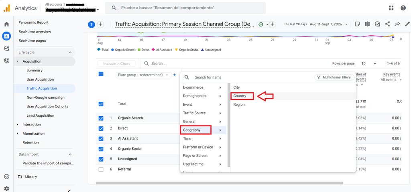
Task: Open the Explore icon in left rail
Action: pos(6,48)
